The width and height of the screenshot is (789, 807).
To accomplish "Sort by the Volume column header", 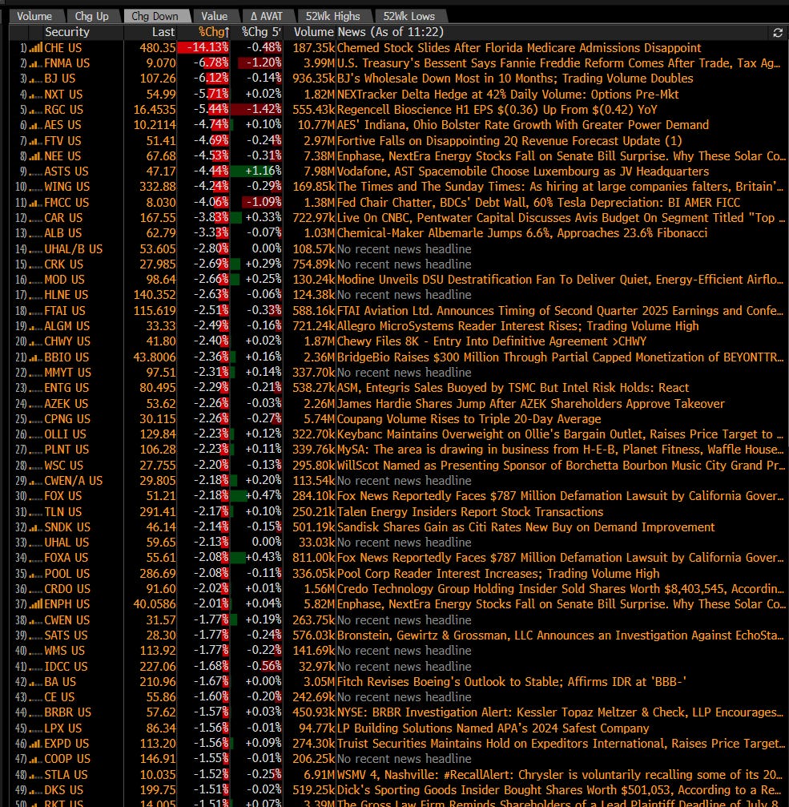I will (x=313, y=32).
